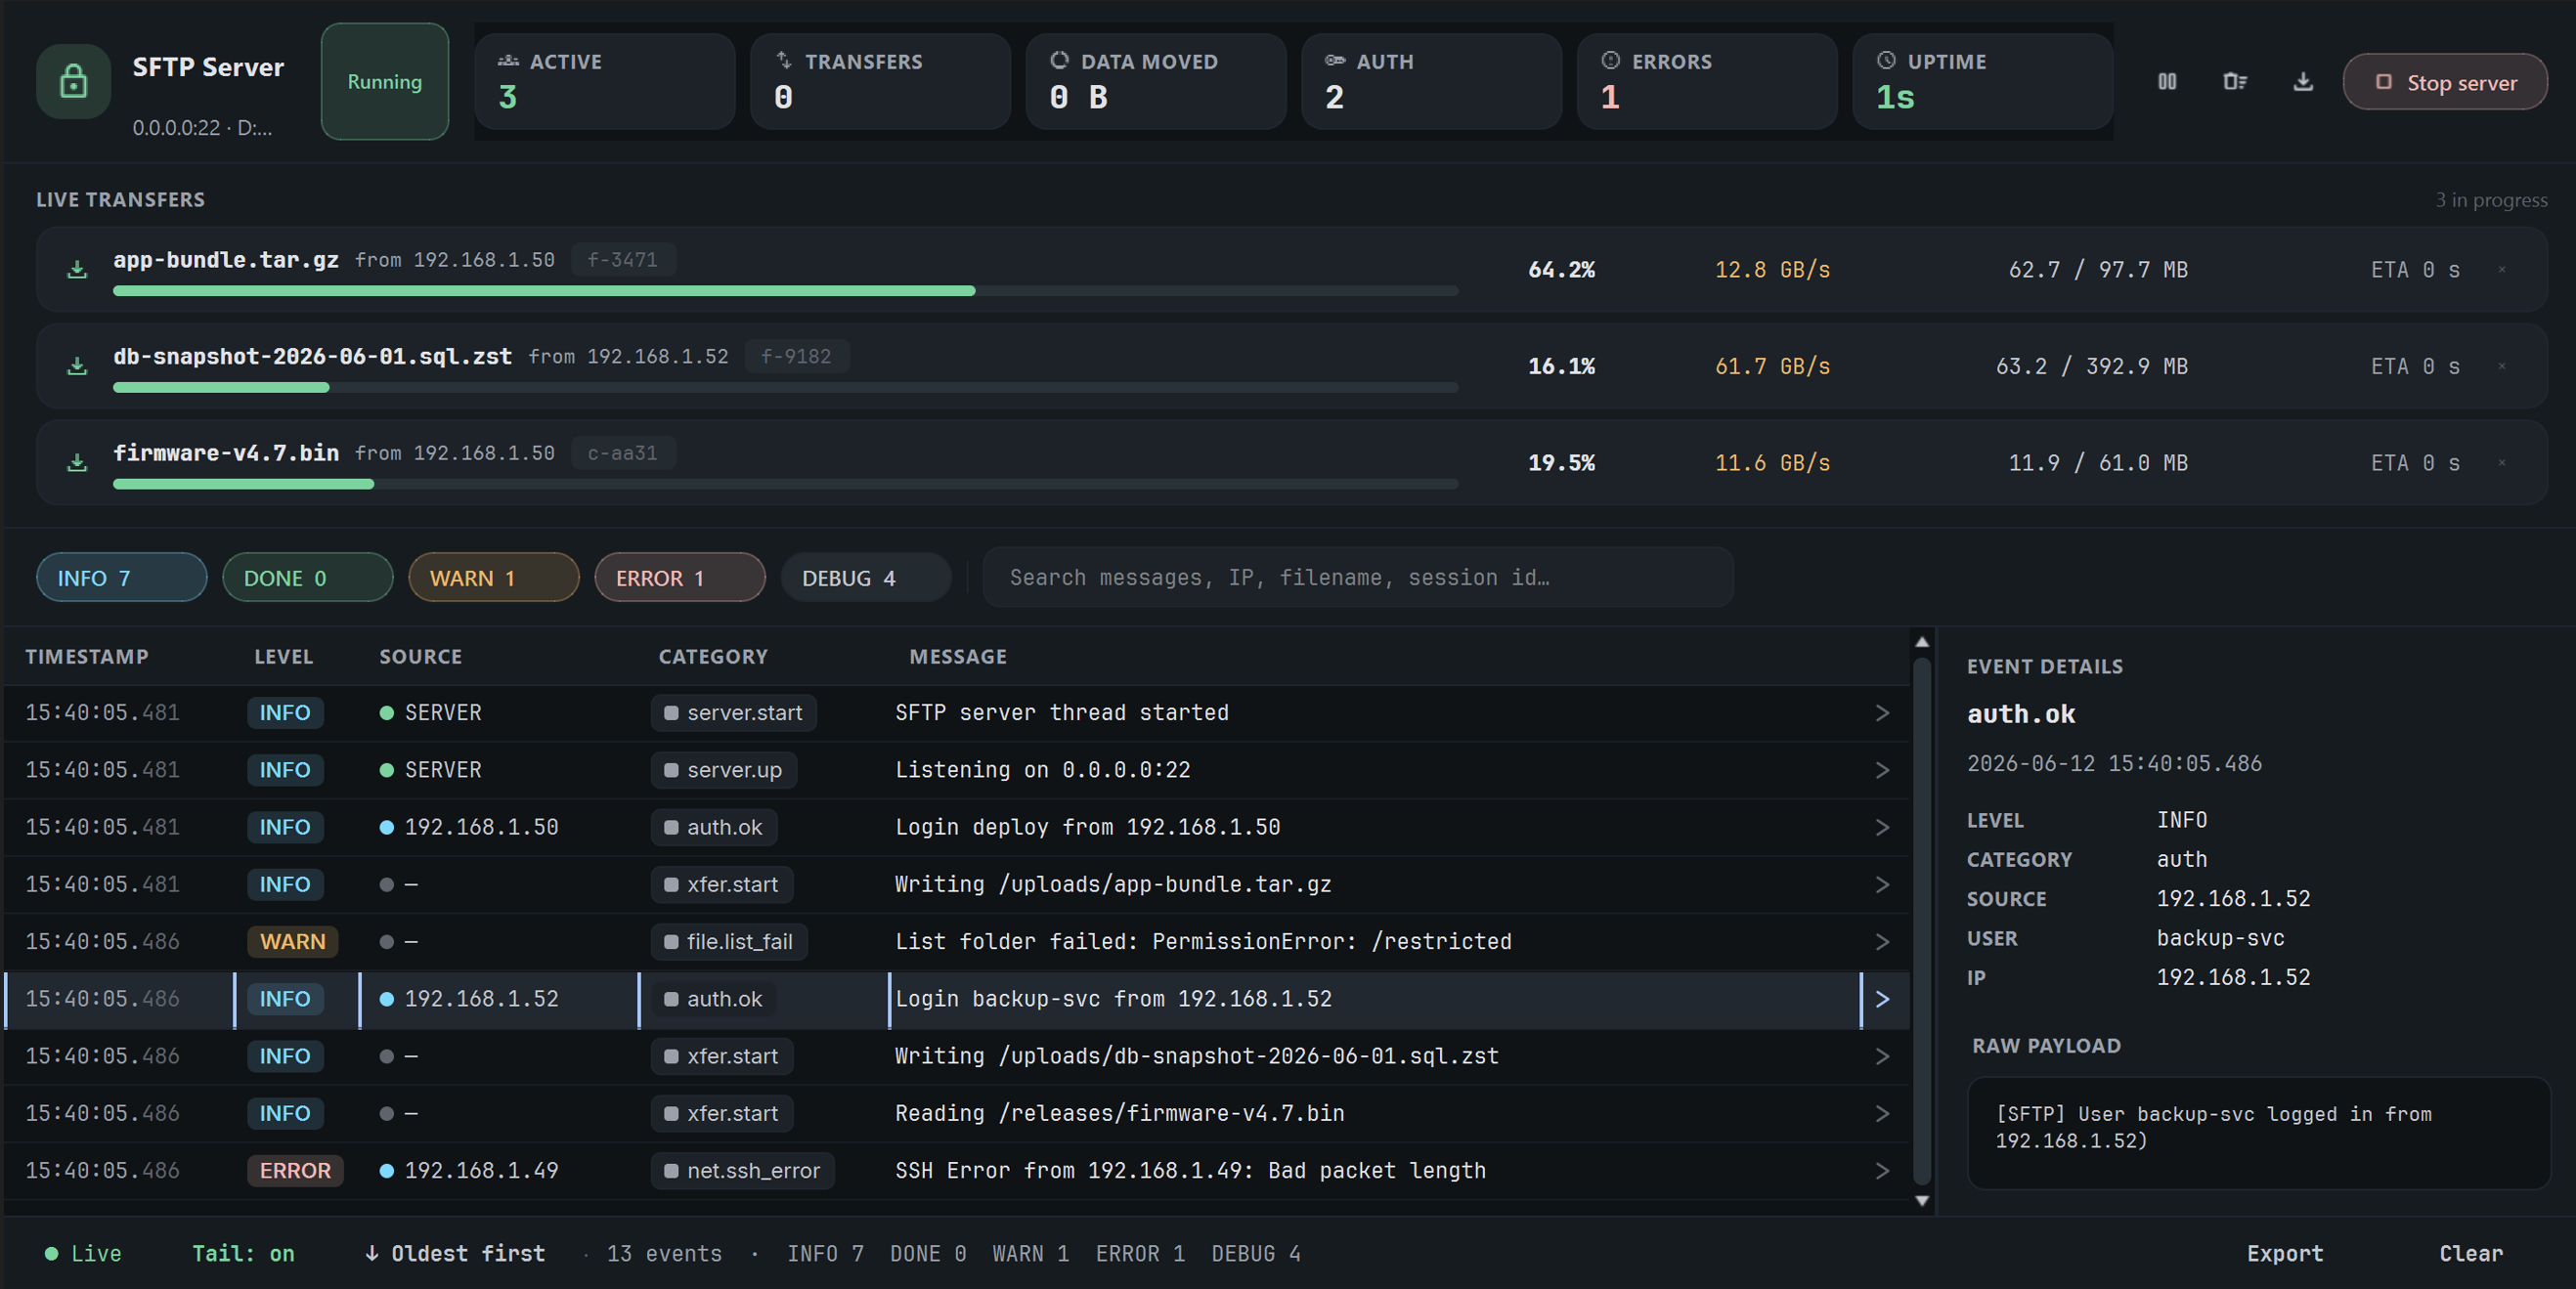The image size is (2576, 1289).
Task: Sort by the TIMESTAMP column header
Action: tap(87, 657)
